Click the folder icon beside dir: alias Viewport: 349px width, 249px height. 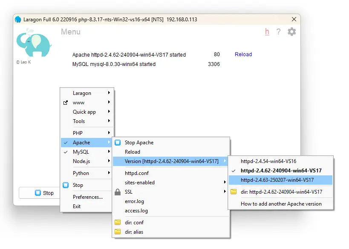click(x=118, y=232)
